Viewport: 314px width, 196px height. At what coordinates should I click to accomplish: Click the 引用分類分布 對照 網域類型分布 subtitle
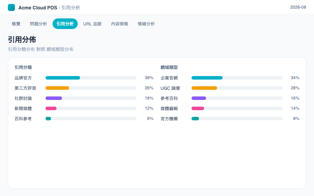pos(41,49)
